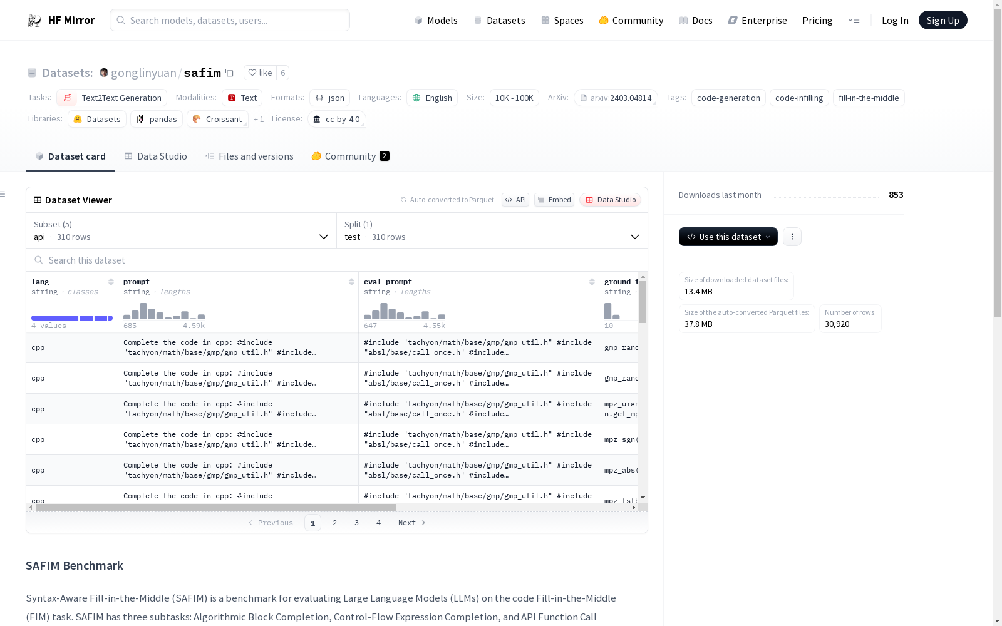Filter by json format tag
1002x626 pixels.
[330, 98]
